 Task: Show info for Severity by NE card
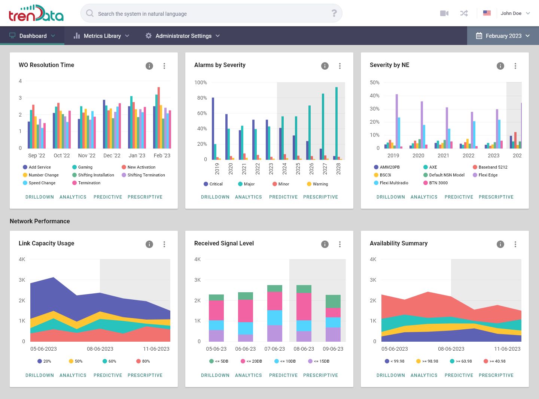tap(500, 66)
